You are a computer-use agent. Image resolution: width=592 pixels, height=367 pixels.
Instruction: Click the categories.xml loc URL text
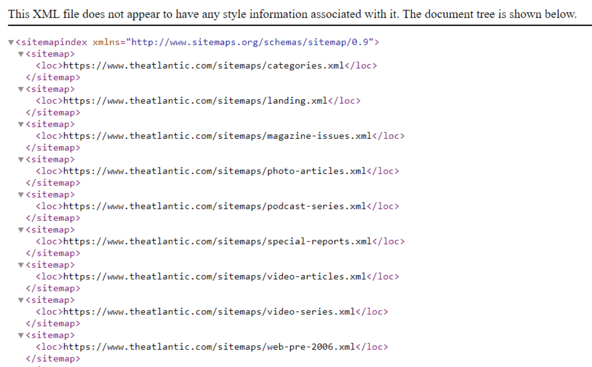(x=203, y=66)
